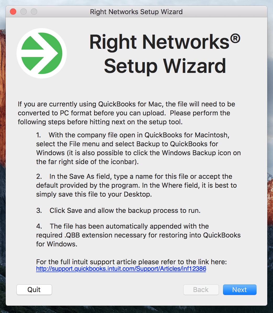Proceed by clicking the Next button
This screenshot has width=273, height=313.
click(239, 290)
